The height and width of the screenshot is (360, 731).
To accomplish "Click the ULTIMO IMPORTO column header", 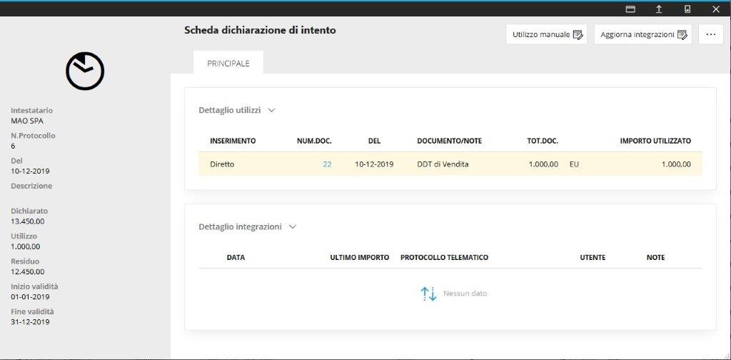I will (360, 257).
